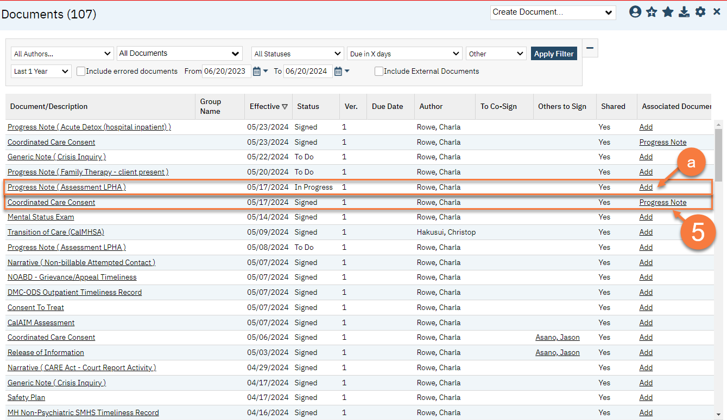
Task: Expand the Due in X days dropdown
Action: (404, 54)
